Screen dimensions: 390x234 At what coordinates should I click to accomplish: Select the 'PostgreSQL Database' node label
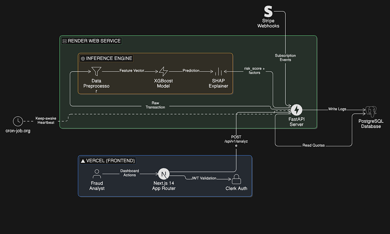click(371, 124)
